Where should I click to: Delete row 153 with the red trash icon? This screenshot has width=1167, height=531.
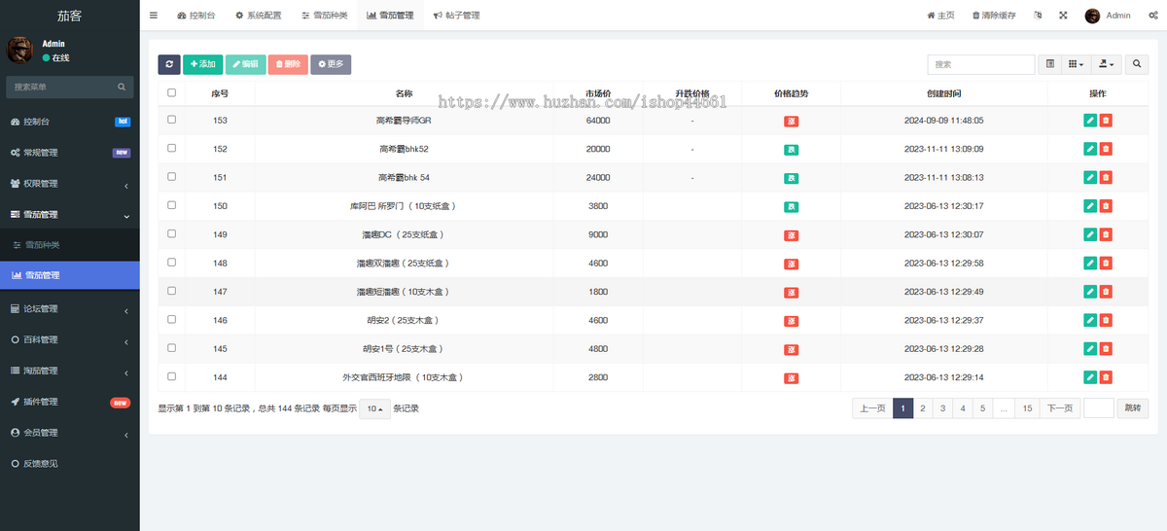coord(1106,121)
